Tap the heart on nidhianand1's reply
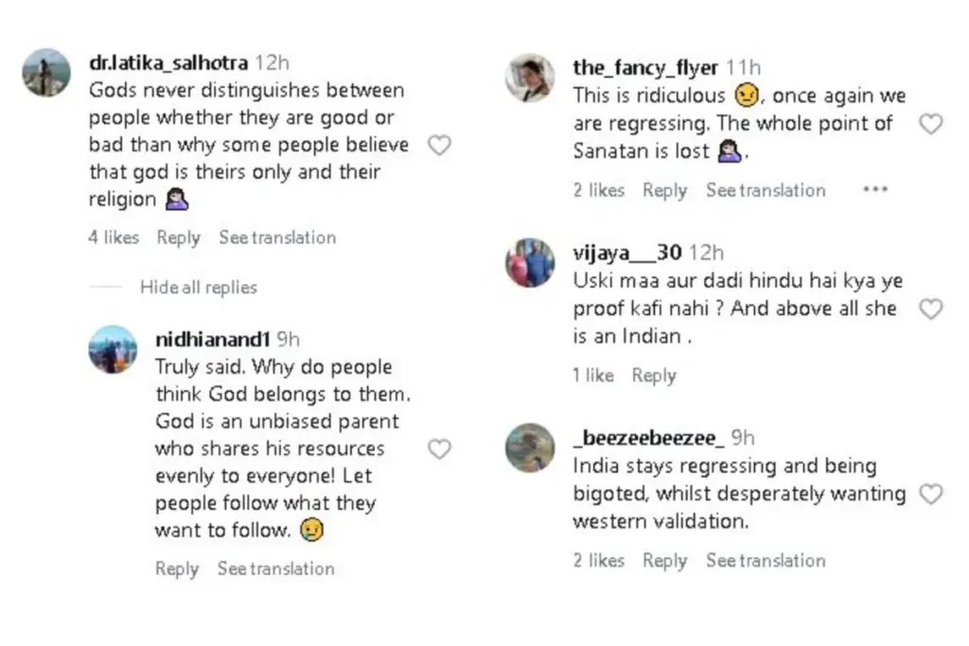Screen dimensions: 969x646 tap(440, 449)
